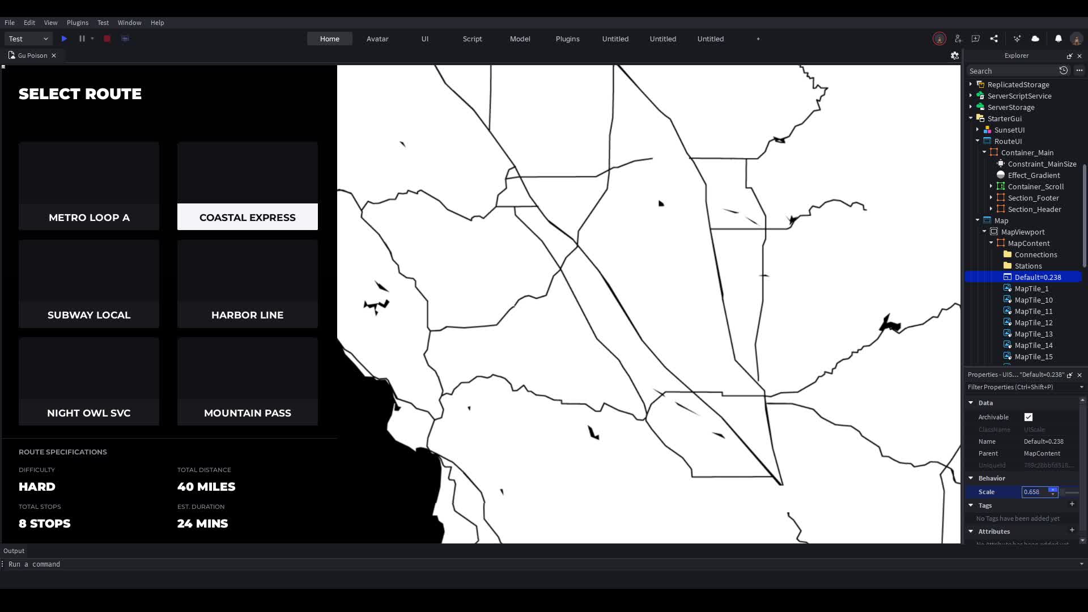Open the Test mode dropdown
Screen dimensions: 1088x612
coord(28,39)
